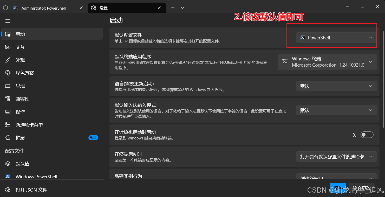Image resolution: width=385 pixels, height=197 pixels.
Task: Click the Windows PowerShell profile icon
Action: click(8, 177)
